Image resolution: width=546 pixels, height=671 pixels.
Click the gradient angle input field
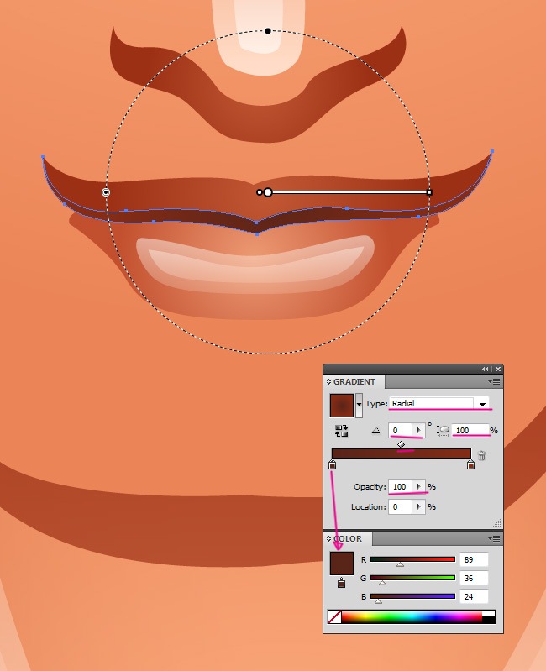click(x=401, y=430)
